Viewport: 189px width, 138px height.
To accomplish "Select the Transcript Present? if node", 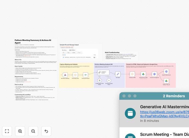I will [x=85, y=75].
